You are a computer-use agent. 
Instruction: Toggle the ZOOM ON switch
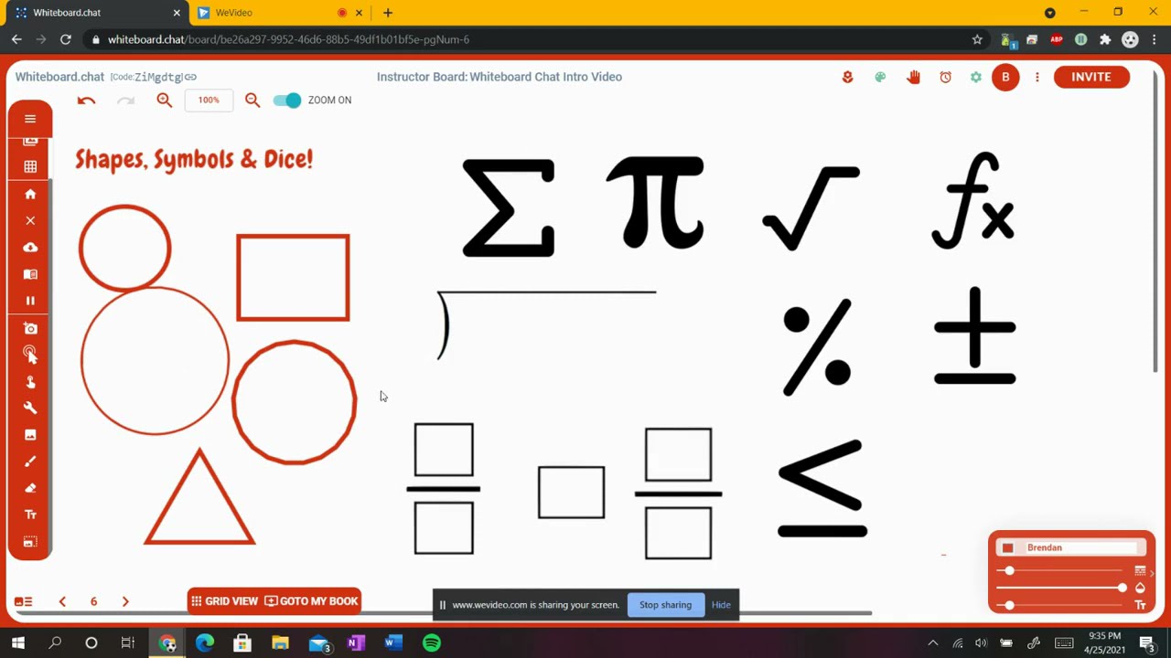(286, 101)
